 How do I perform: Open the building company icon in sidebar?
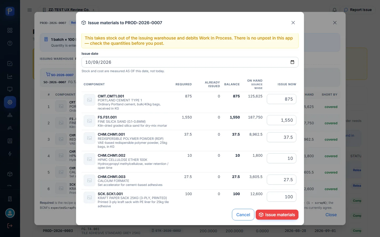(x=10, y=199)
